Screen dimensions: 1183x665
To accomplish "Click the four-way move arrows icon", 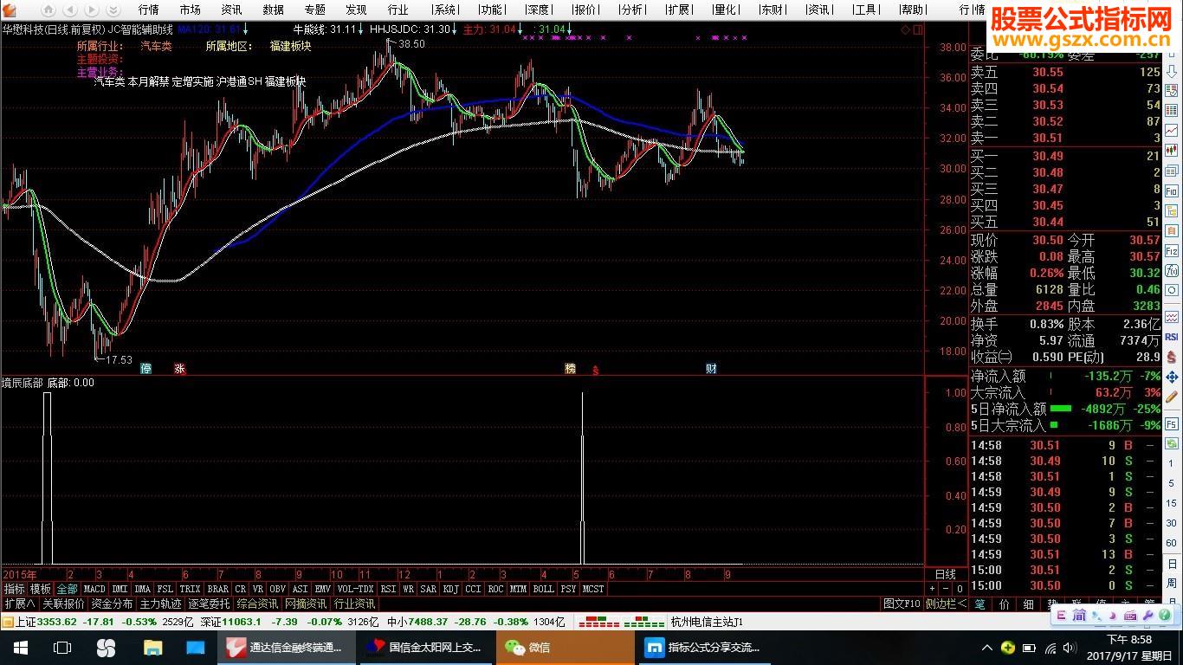I will click(x=1172, y=377).
